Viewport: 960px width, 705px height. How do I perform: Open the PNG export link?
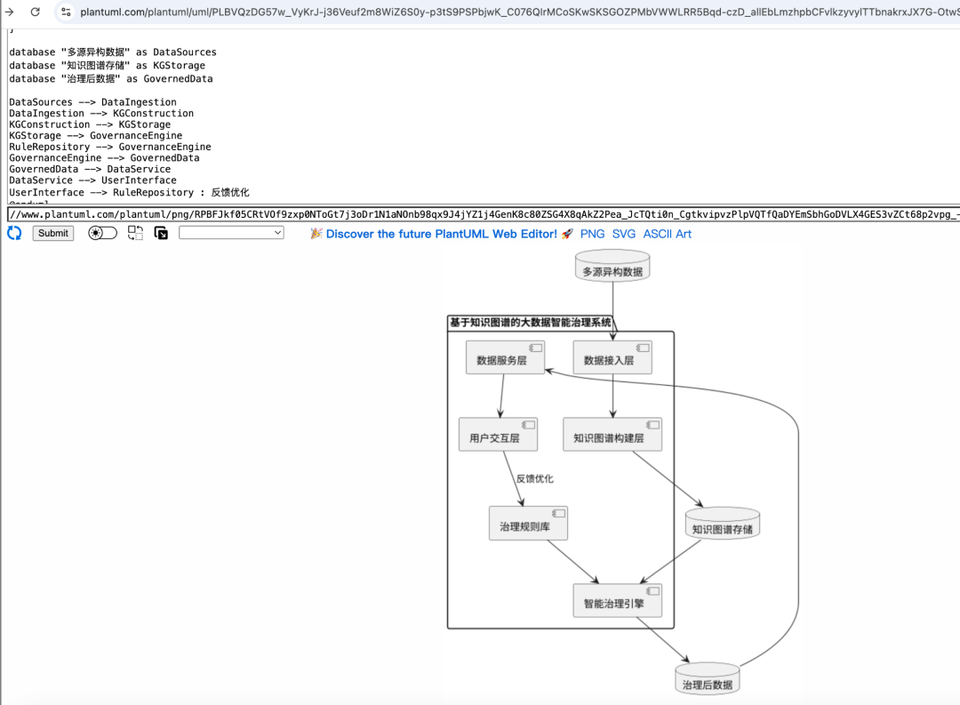(x=592, y=234)
